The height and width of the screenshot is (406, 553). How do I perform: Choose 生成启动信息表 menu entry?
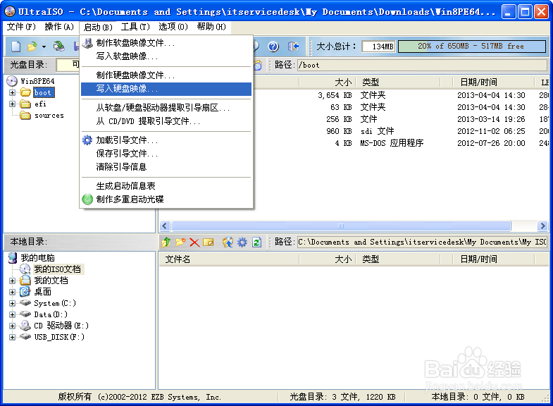click(x=166, y=186)
